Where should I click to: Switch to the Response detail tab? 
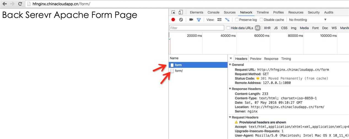coord(271,59)
